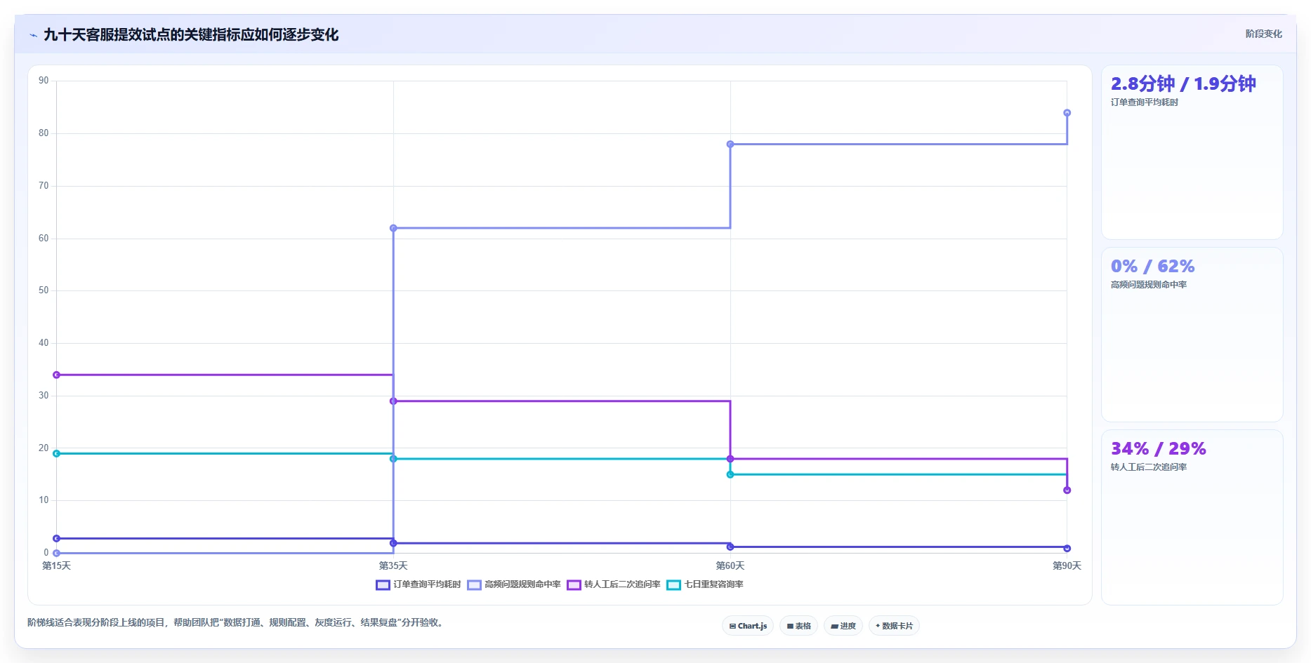
Task: Click the y-axis label 90
Action: coord(44,81)
